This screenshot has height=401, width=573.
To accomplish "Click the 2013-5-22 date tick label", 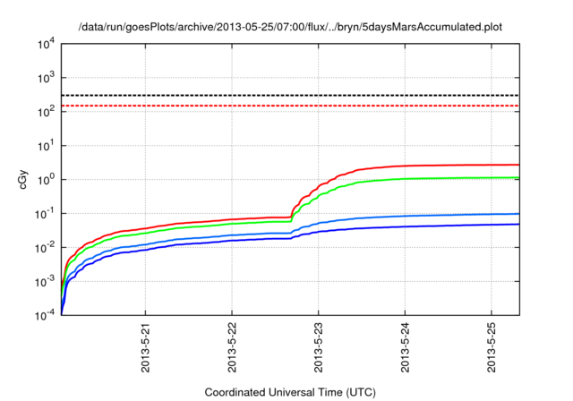I will 232,347.
